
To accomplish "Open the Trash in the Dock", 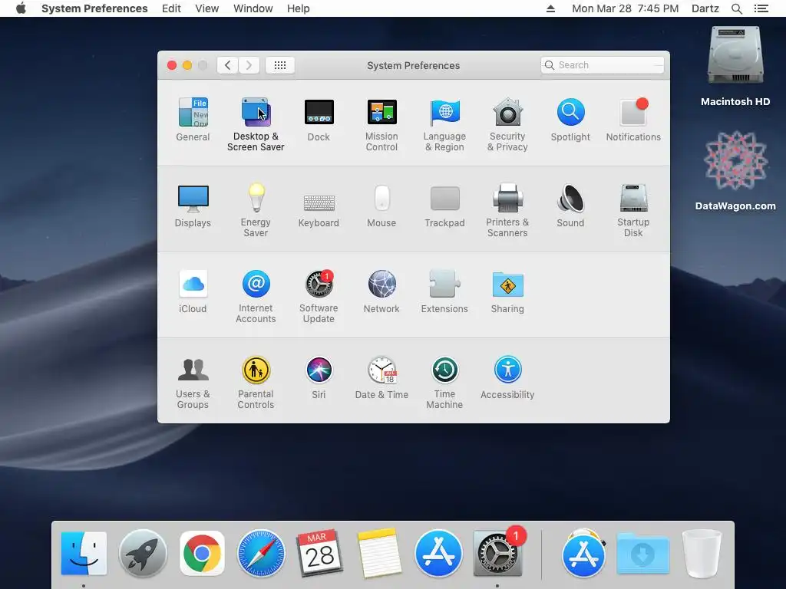I will coord(702,554).
